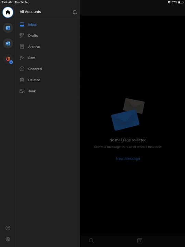This screenshot has height=247, width=185.
Task: Open the help question mark icon
Action: (8, 228)
